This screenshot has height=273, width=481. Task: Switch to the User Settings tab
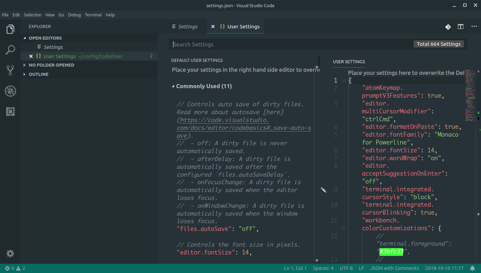click(x=235, y=27)
